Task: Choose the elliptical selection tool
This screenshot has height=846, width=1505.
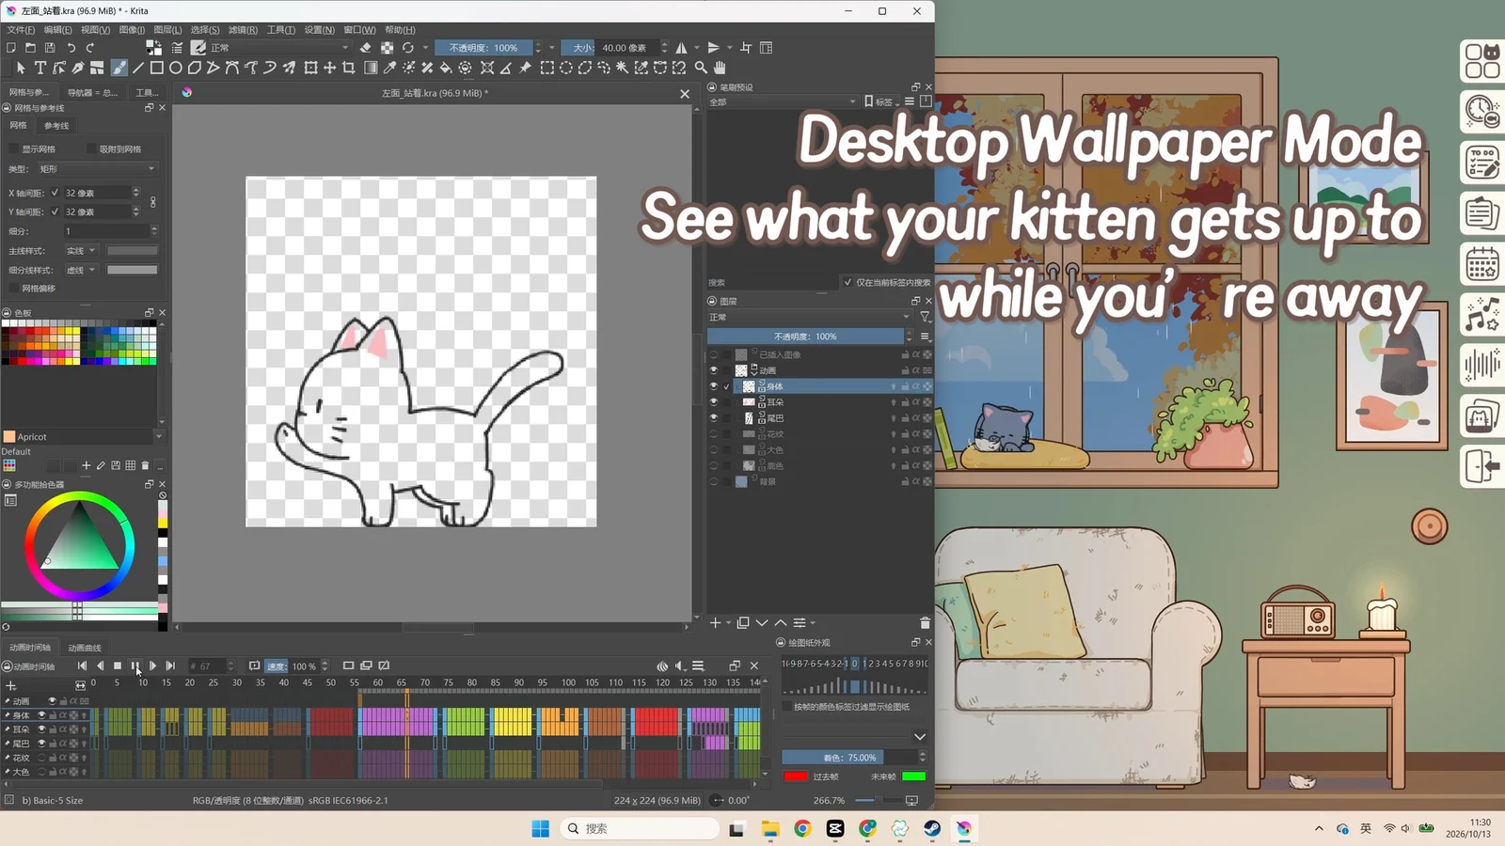Action: click(x=565, y=68)
